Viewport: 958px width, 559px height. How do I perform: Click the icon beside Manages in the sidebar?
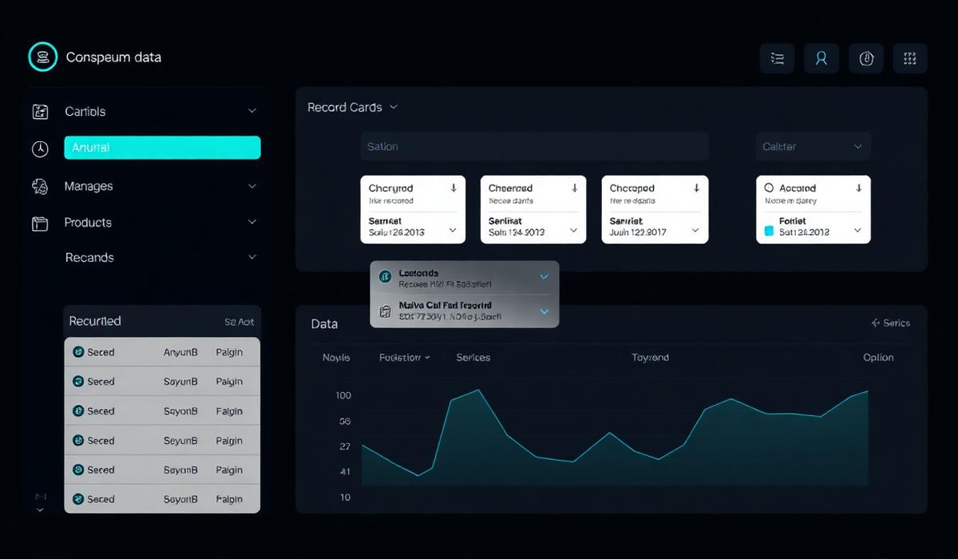point(40,186)
